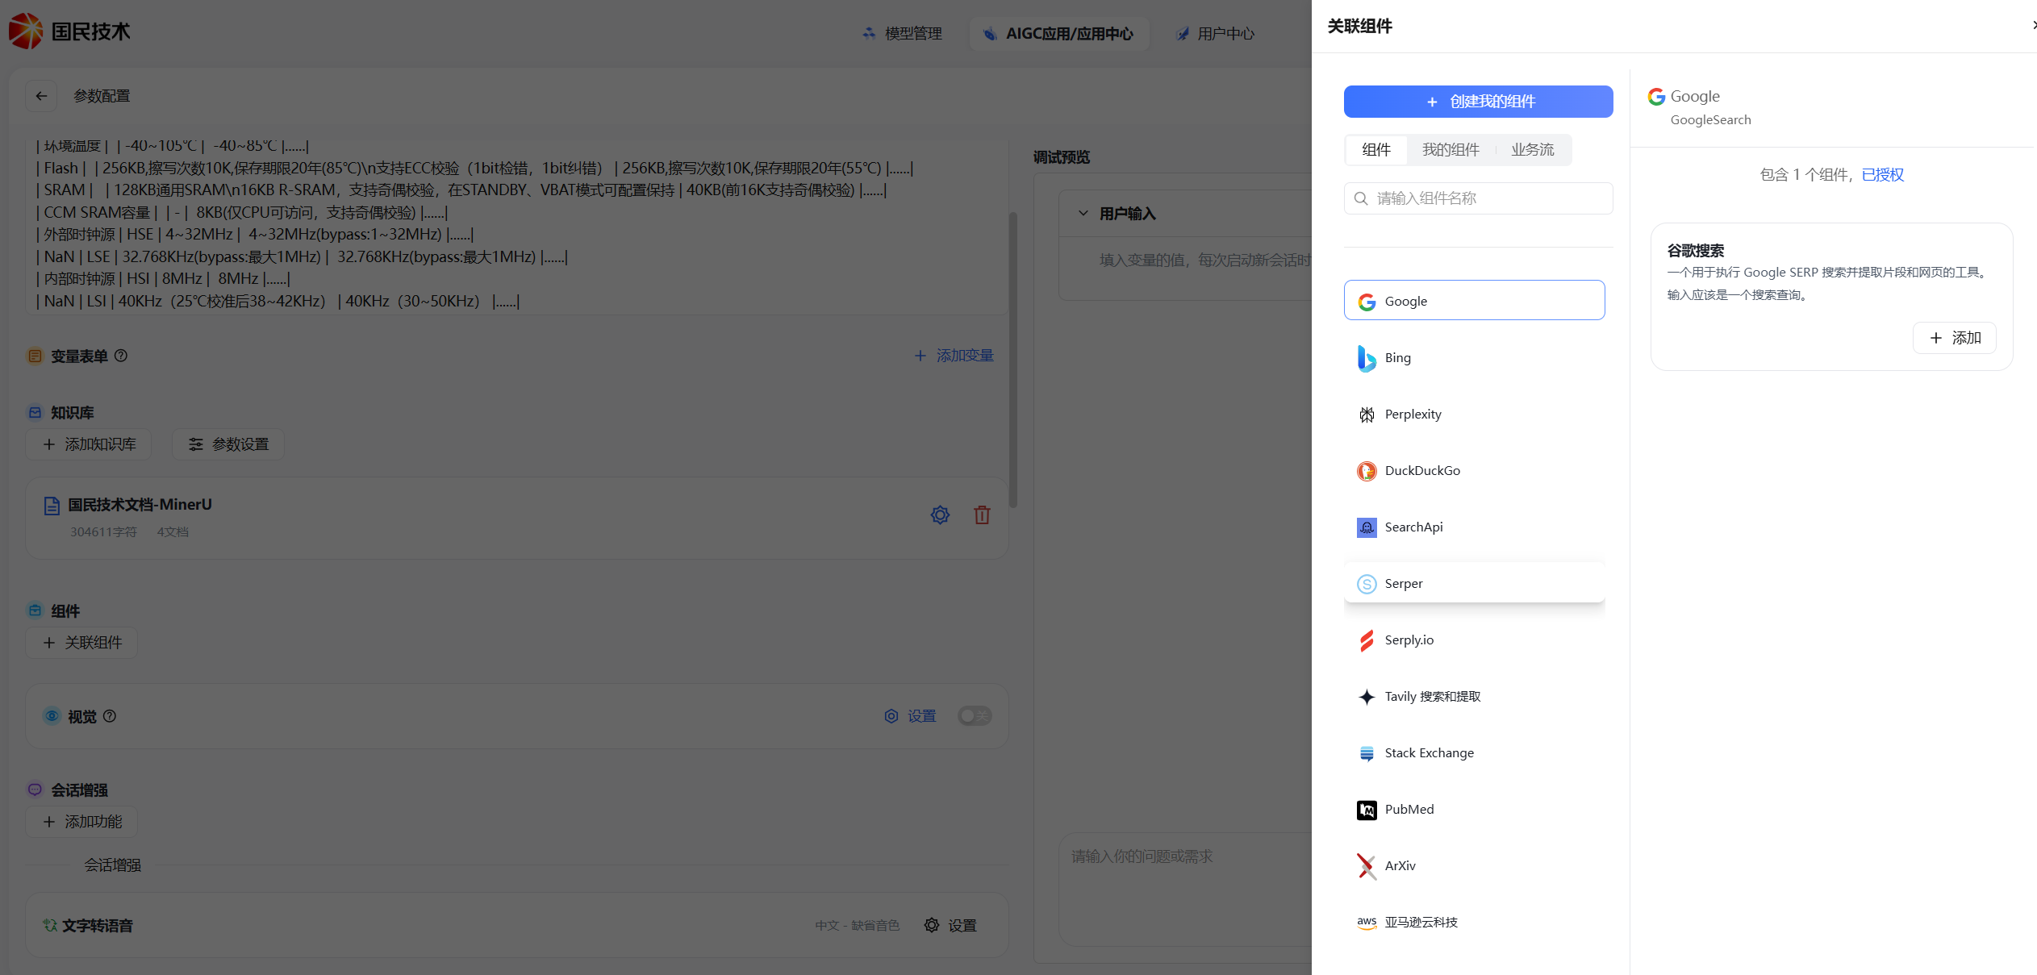Click the 添加变量 link
Image resolution: width=2037 pixels, height=975 pixels.
(954, 356)
